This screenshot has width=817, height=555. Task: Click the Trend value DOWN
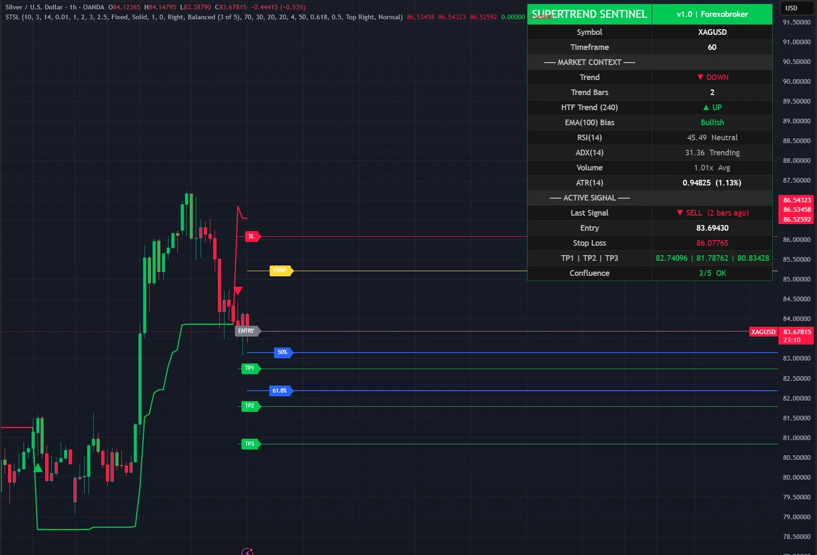pos(713,77)
